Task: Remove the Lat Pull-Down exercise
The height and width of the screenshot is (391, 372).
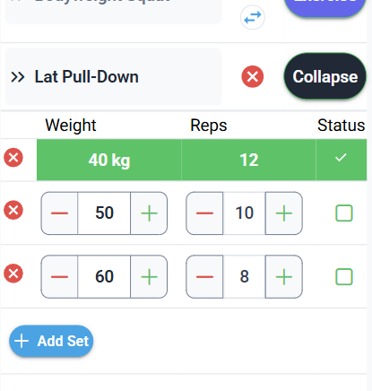Action: tap(253, 76)
